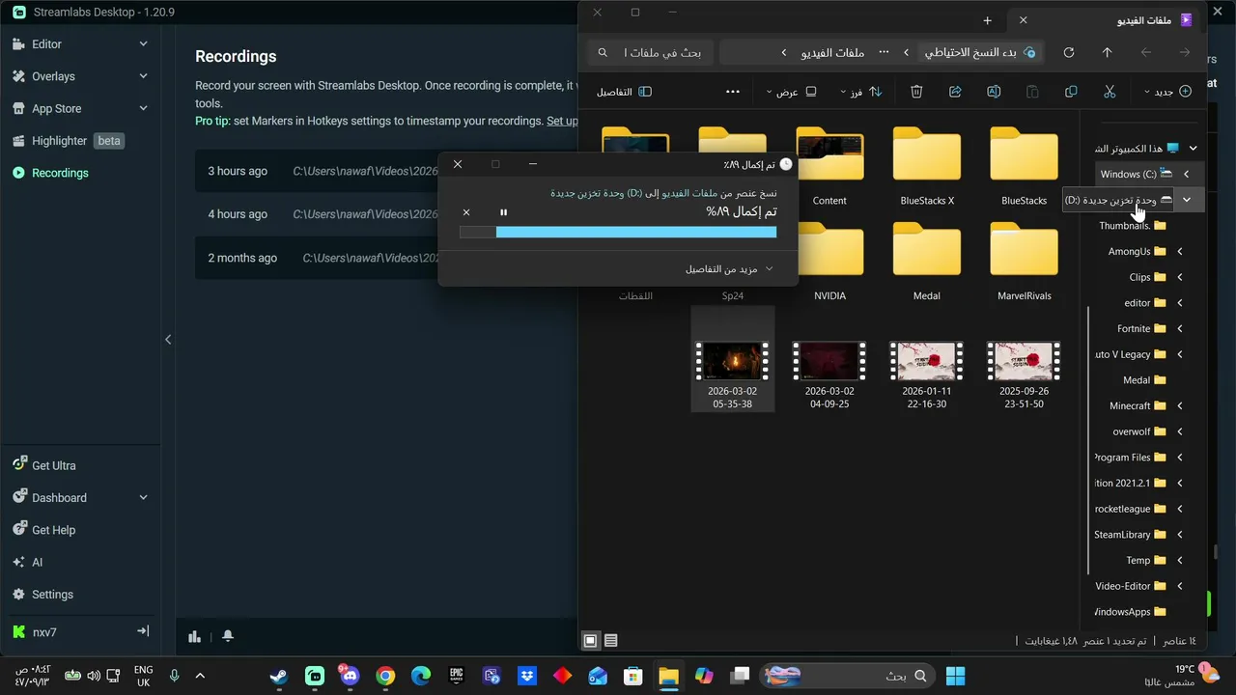This screenshot has height=695, width=1236.
Task: Go up one folder with Up arrow
Action: click(x=1108, y=52)
